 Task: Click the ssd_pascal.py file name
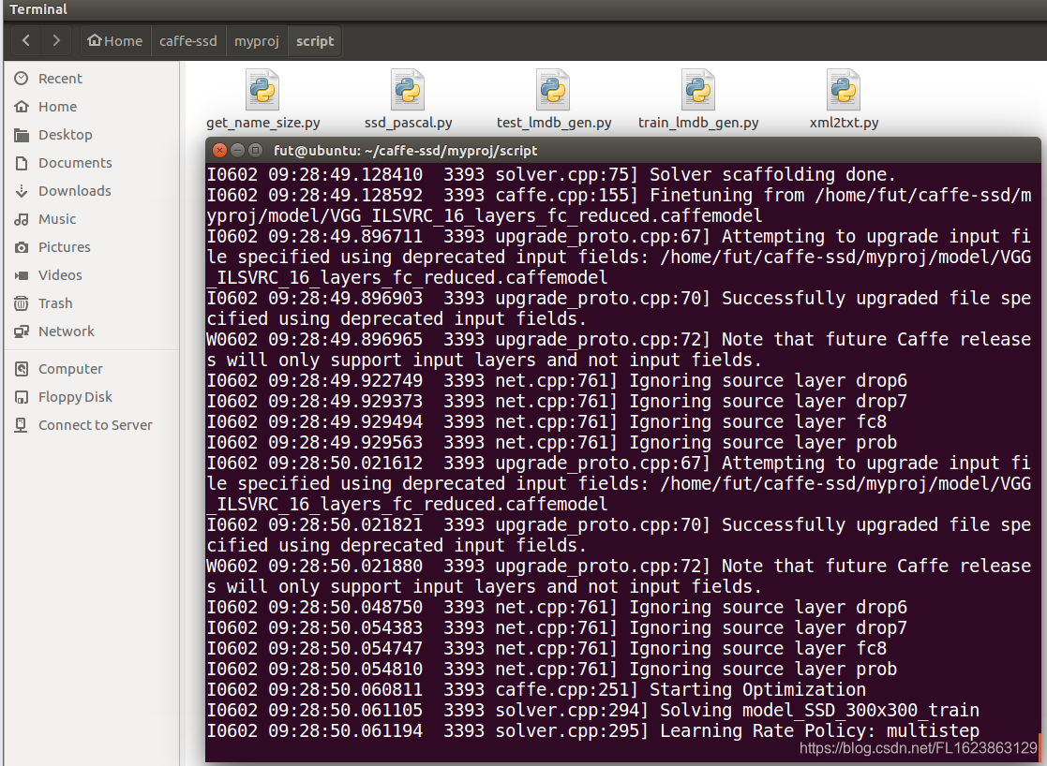tap(408, 123)
